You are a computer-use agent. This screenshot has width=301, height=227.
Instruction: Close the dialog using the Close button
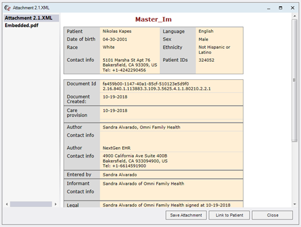pyautogui.click(x=273, y=215)
